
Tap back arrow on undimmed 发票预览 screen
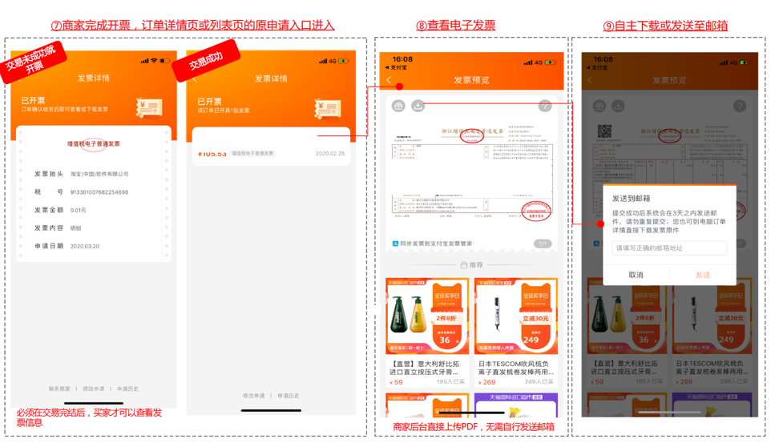point(389,79)
